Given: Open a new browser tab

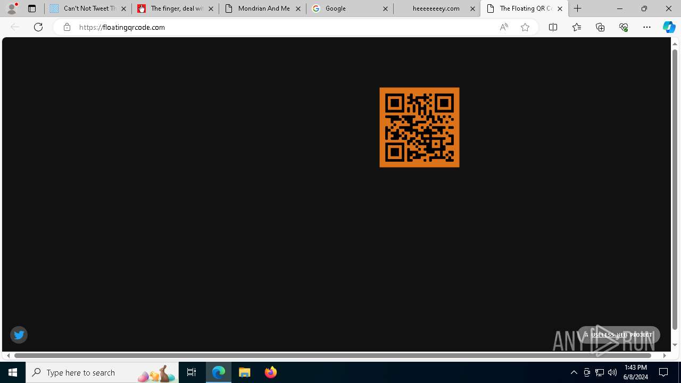Looking at the screenshot, I should pyautogui.click(x=578, y=9).
